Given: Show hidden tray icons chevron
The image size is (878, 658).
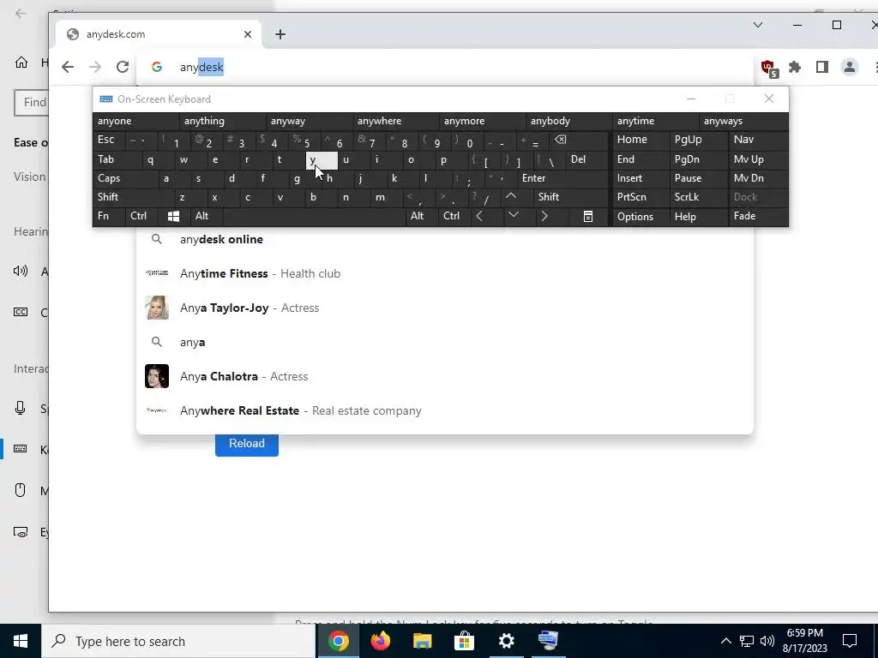Looking at the screenshot, I should 725,641.
